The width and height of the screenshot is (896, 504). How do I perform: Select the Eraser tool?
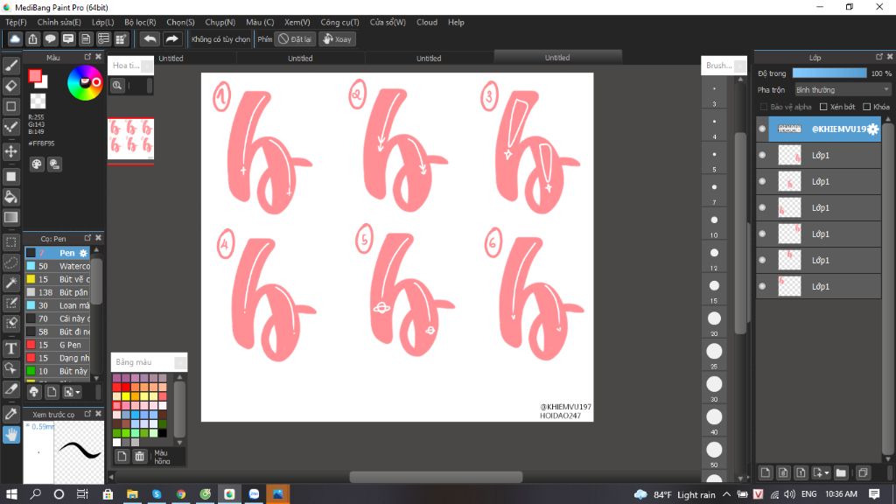pyautogui.click(x=10, y=86)
